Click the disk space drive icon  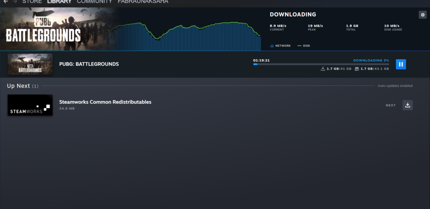click(x=357, y=69)
